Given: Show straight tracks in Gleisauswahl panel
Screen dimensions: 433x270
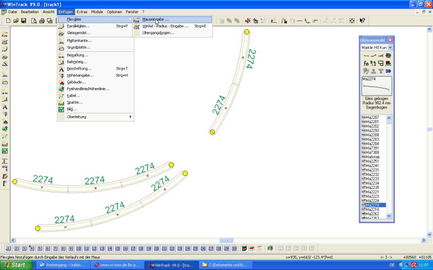Looking at the screenshot, I should 366,56.
